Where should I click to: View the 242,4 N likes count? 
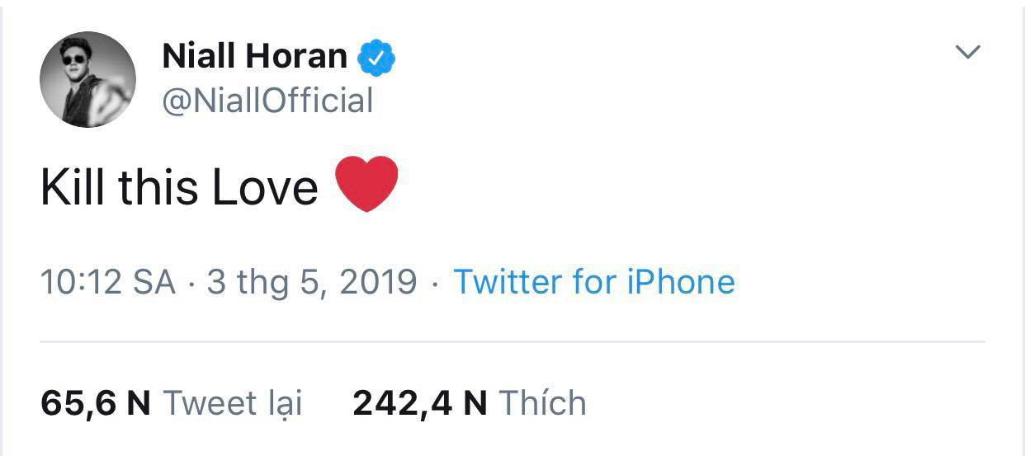420,403
